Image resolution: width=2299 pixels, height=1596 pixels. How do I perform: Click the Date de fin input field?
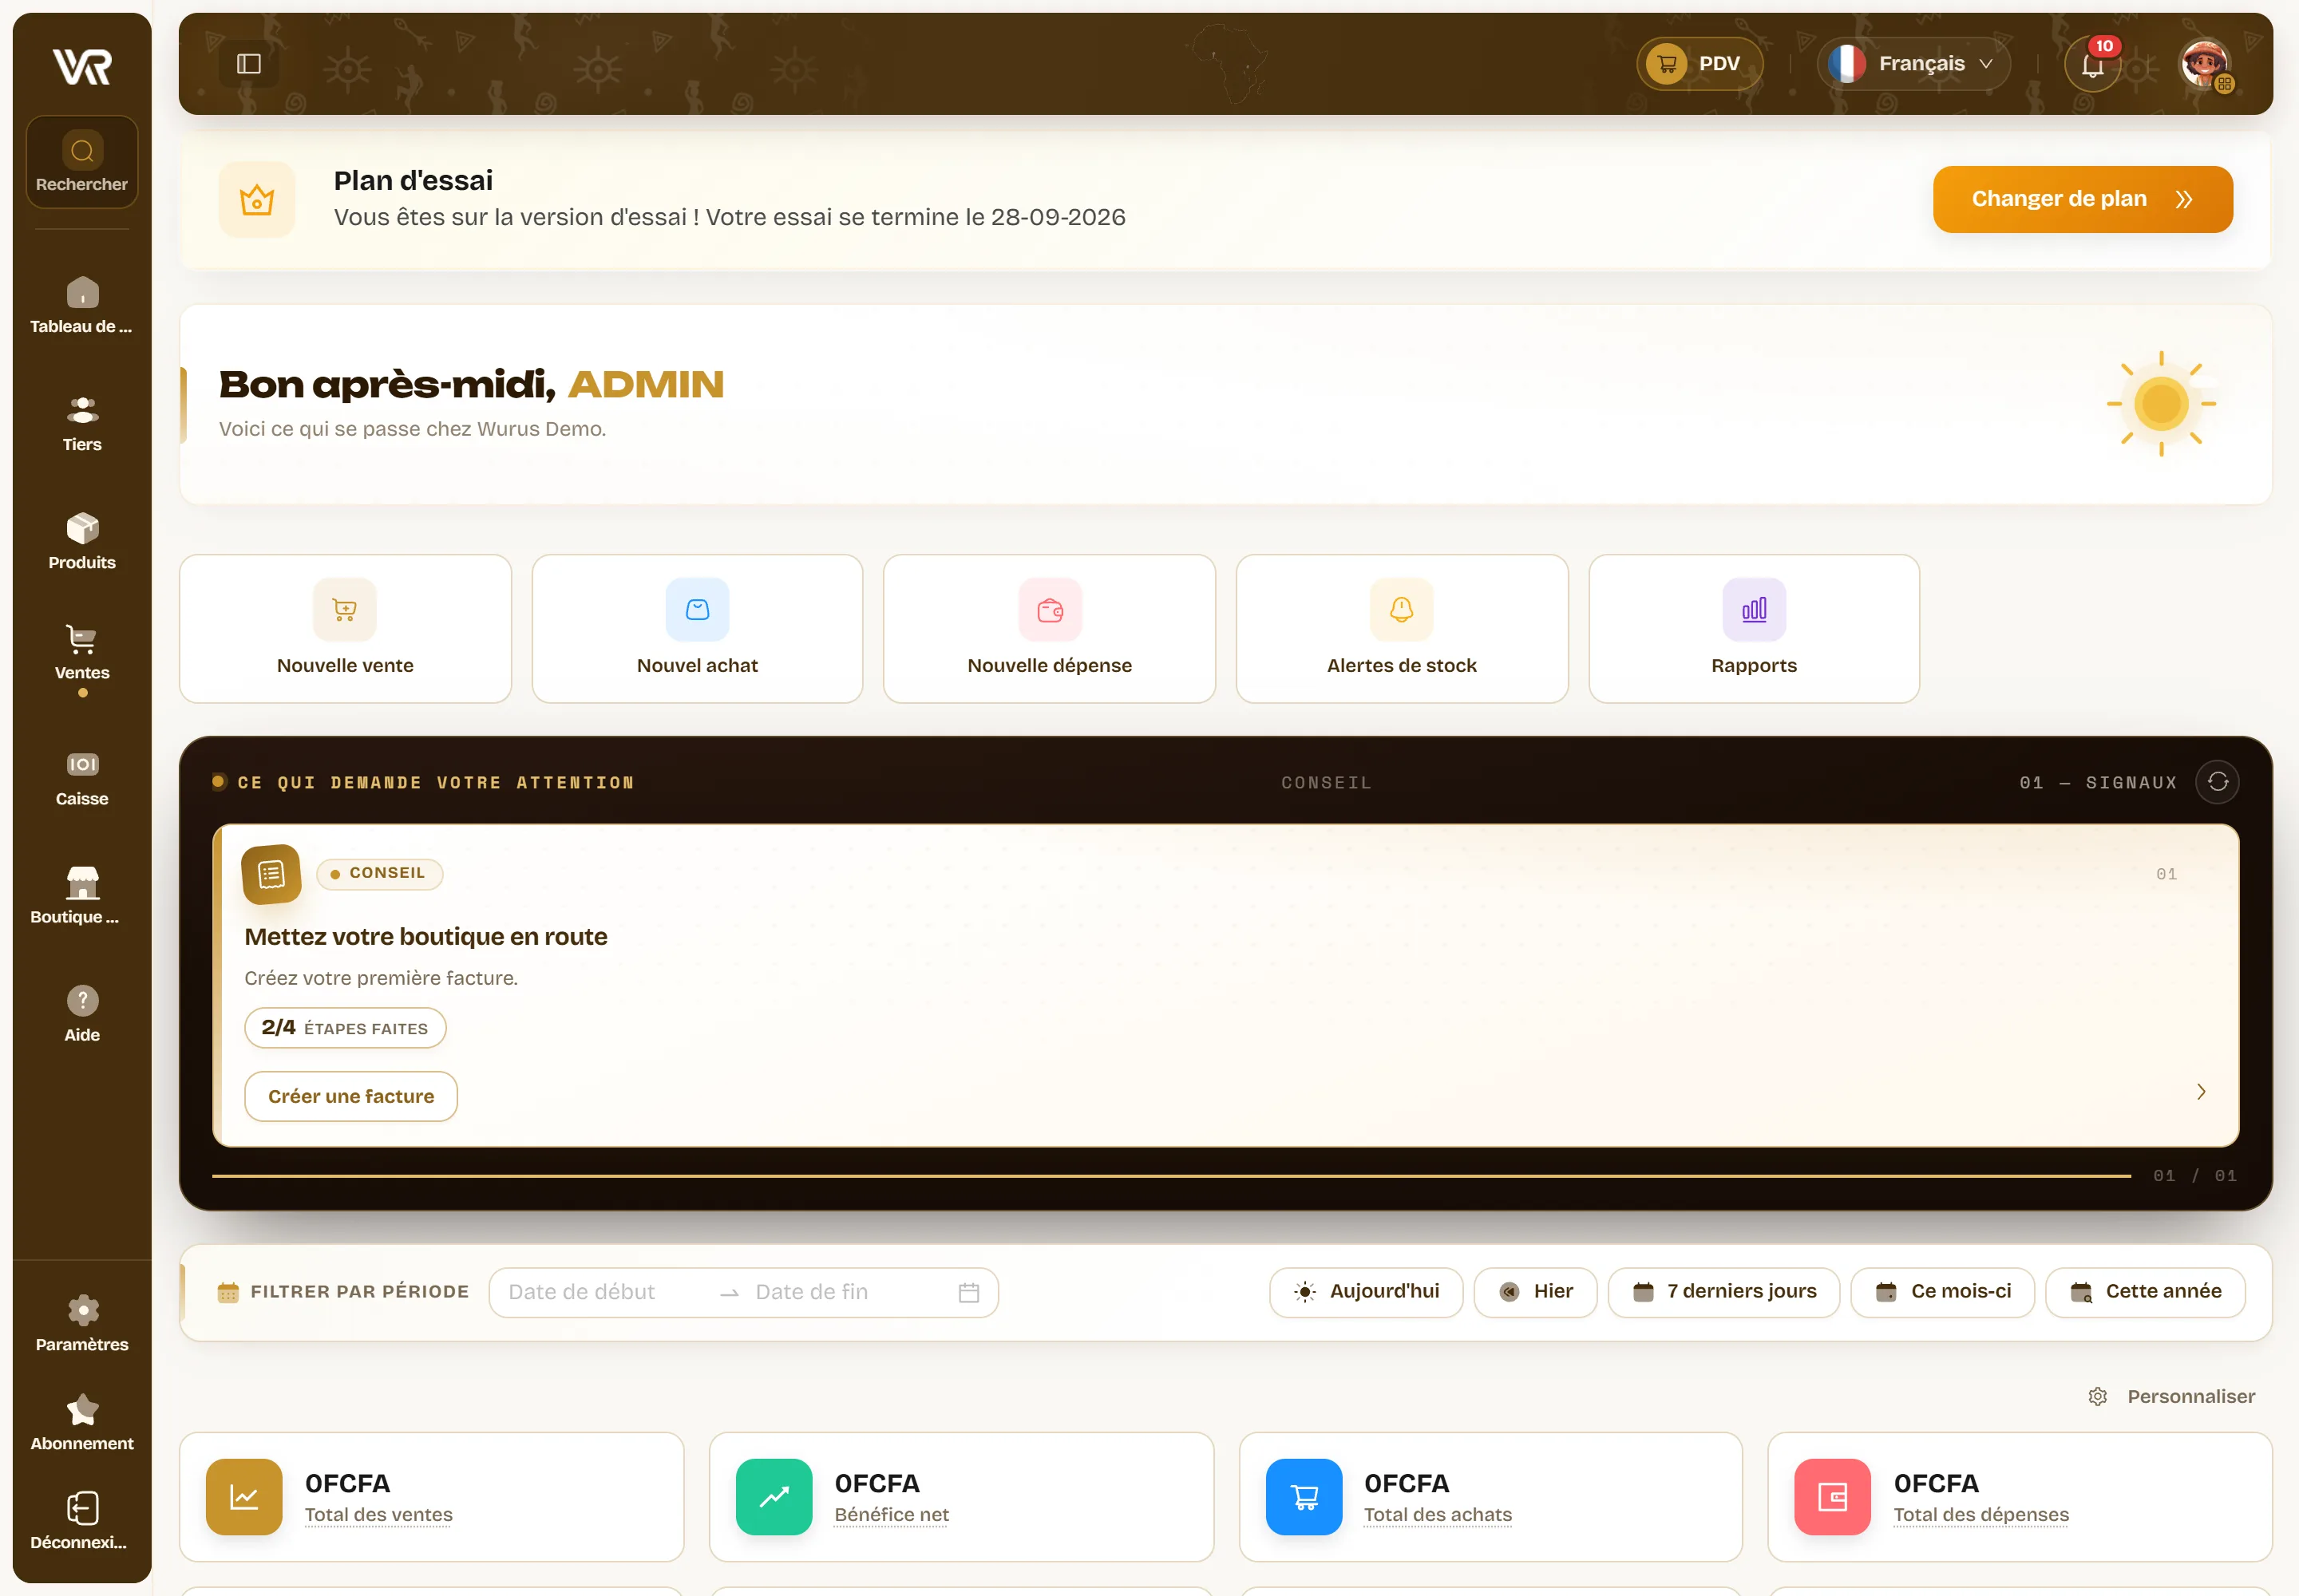click(845, 1293)
